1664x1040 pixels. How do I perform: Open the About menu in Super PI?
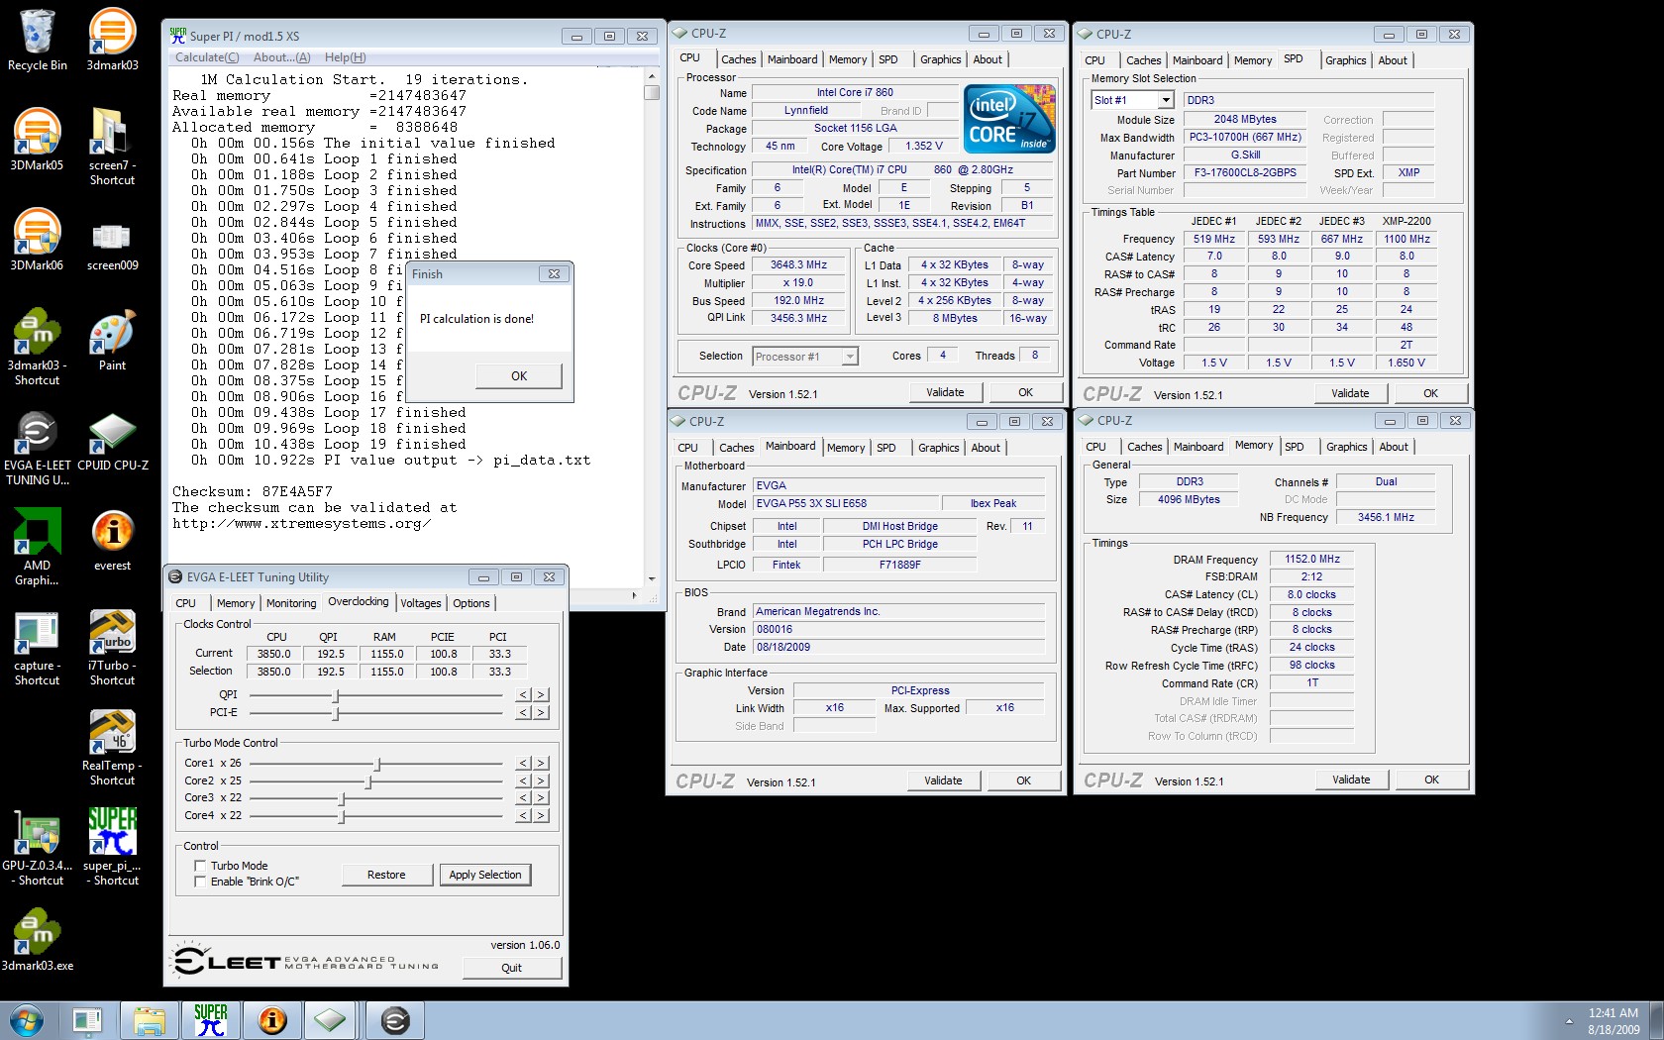[281, 57]
